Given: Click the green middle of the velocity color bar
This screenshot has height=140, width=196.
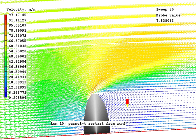Looking at the screenshot, I should [x=6, y=56].
